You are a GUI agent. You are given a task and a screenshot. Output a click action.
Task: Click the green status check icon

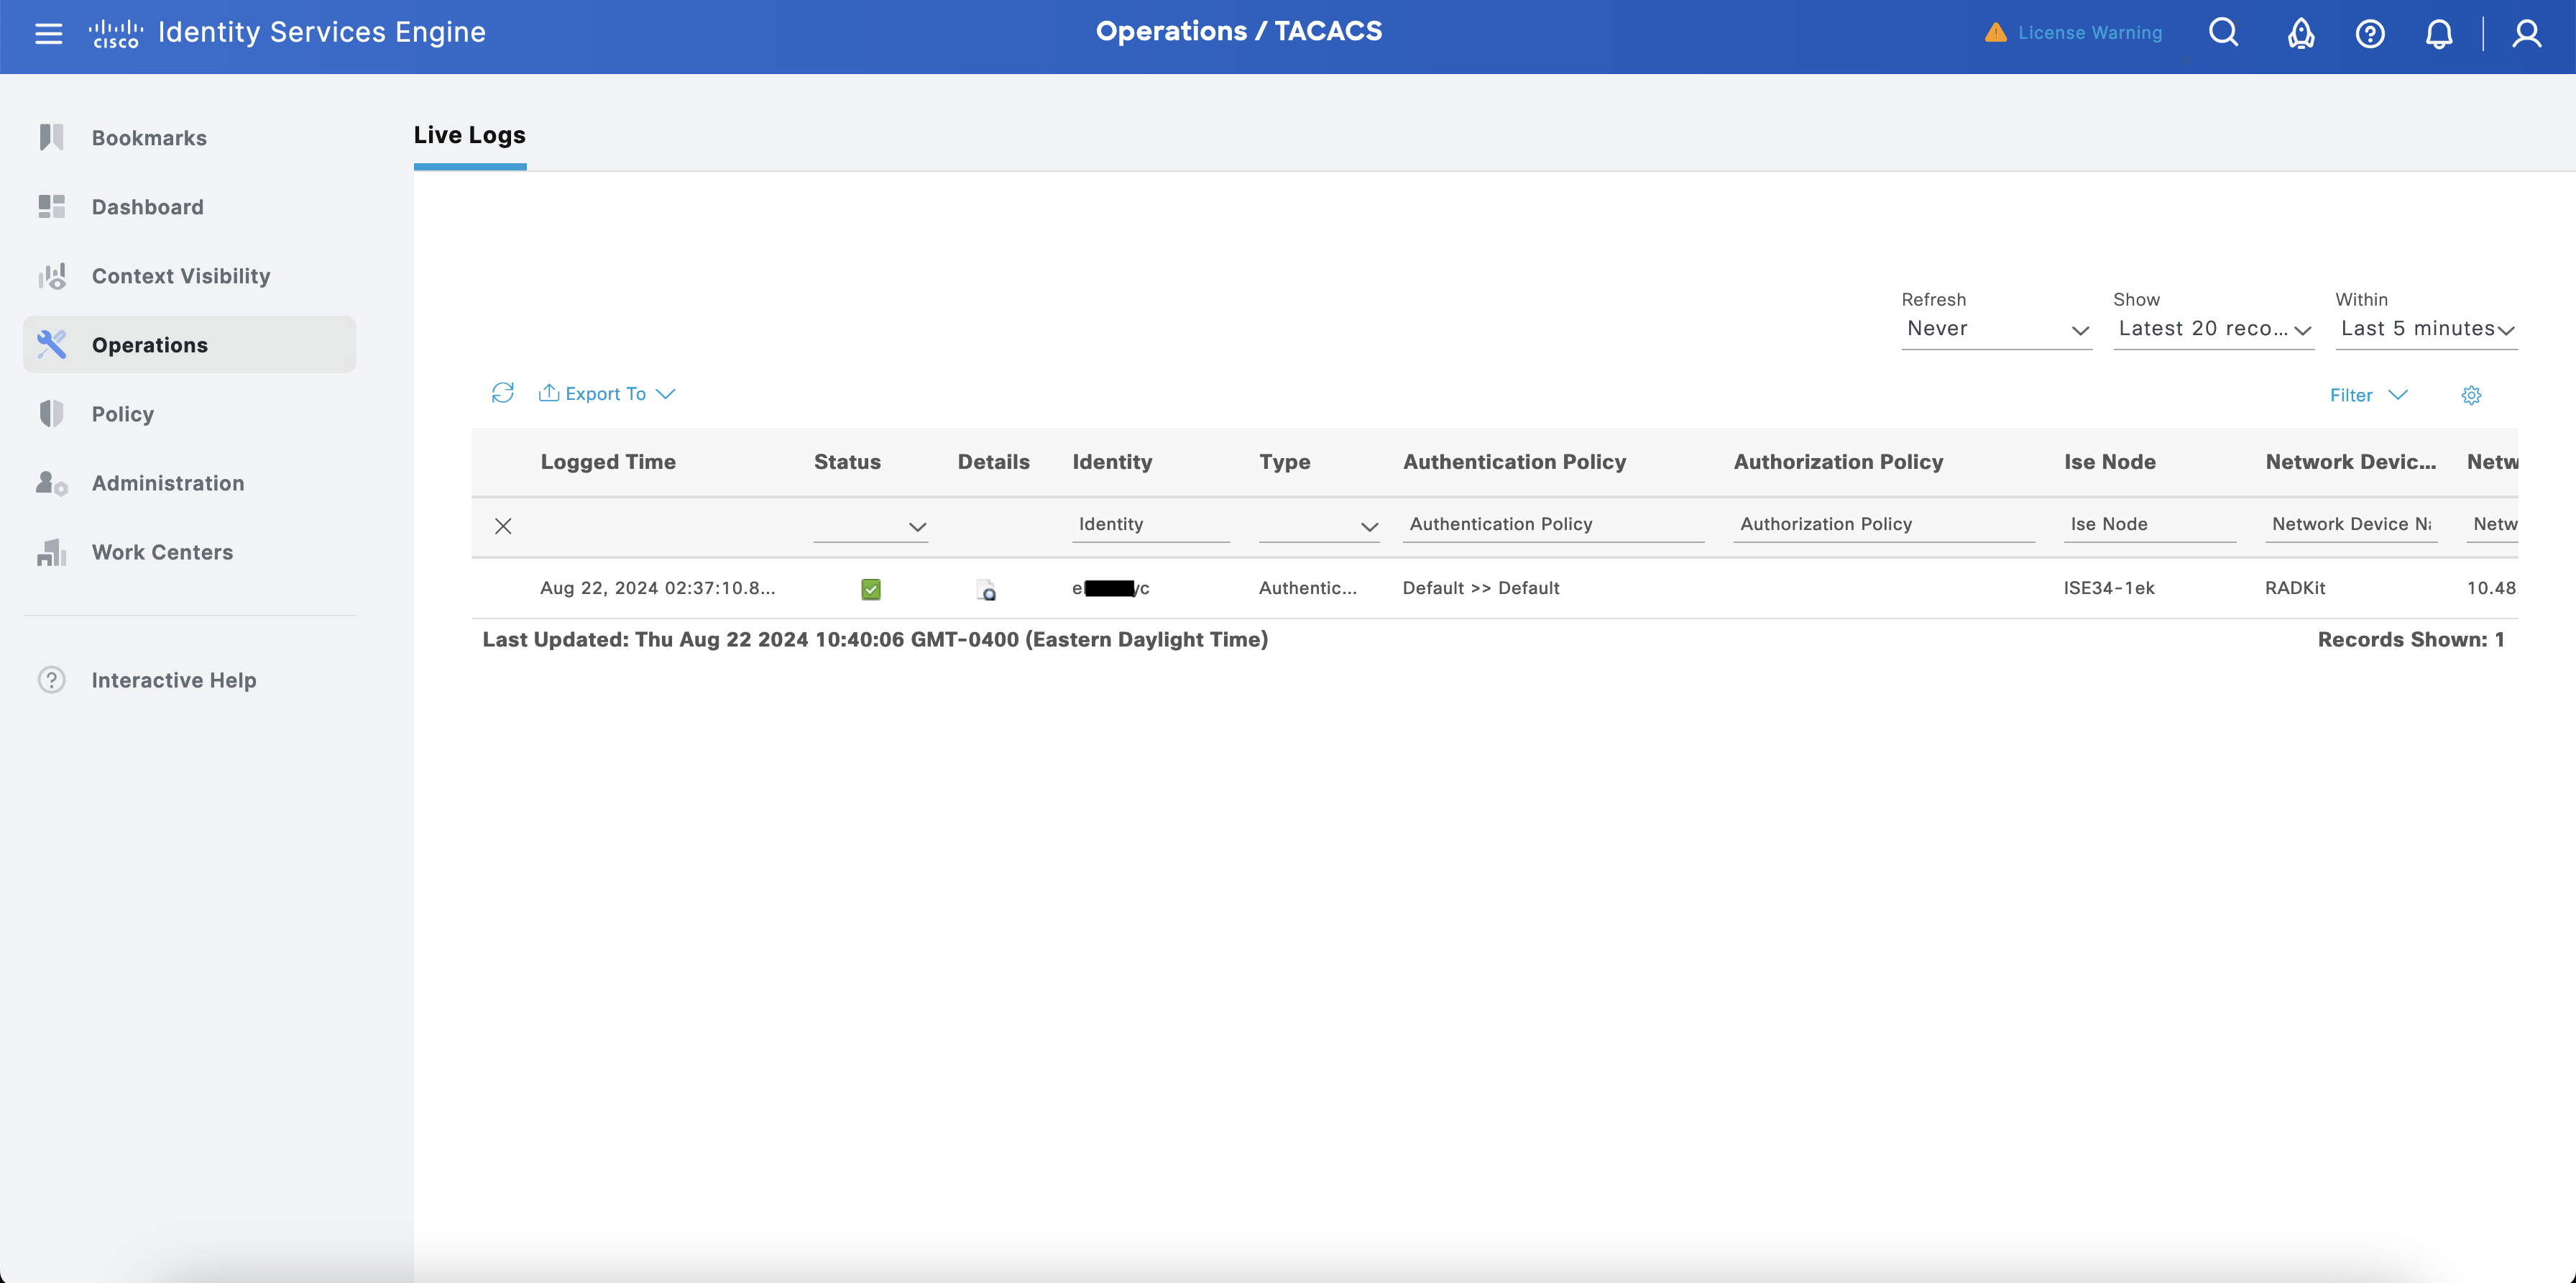pyautogui.click(x=871, y=588)
